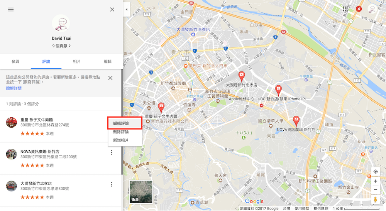Select the 重慶 孫子文牛肉麵 review title
Image resolution: width=386 pixels, height=211 pixels.
point(37,120)
